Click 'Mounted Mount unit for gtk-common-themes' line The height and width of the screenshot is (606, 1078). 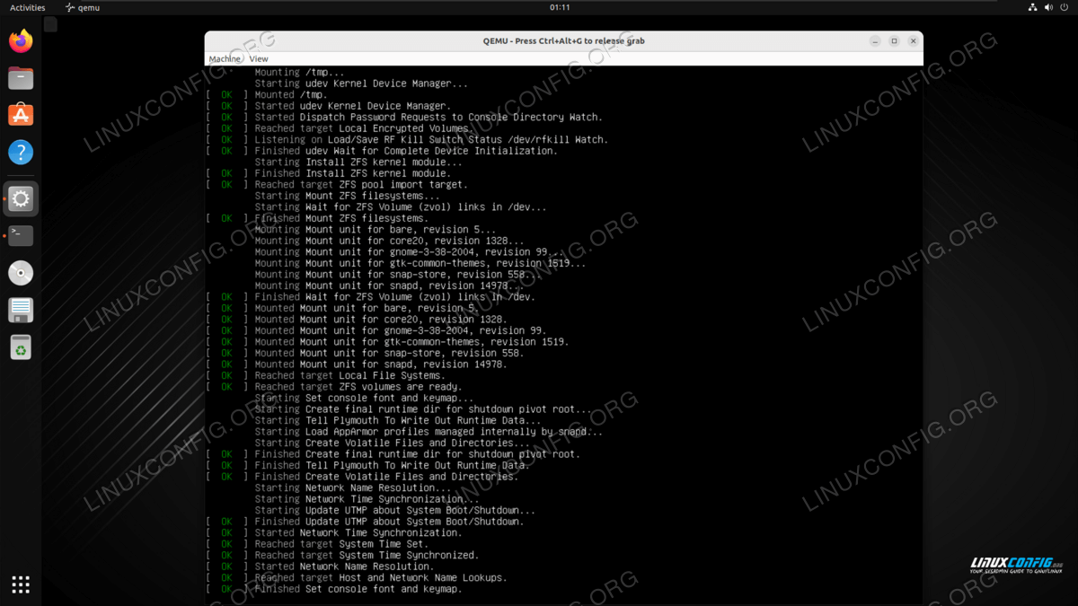[411, 341]
